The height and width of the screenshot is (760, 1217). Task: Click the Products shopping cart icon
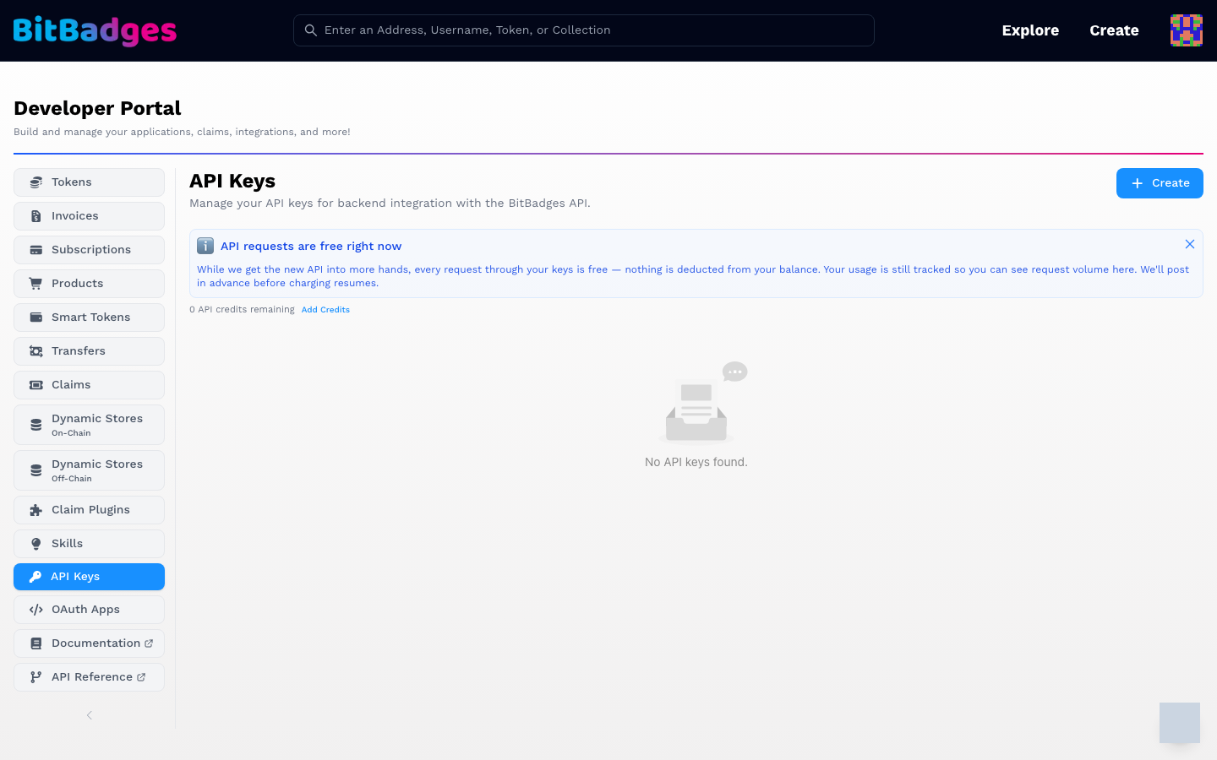[x=36, y=284]
